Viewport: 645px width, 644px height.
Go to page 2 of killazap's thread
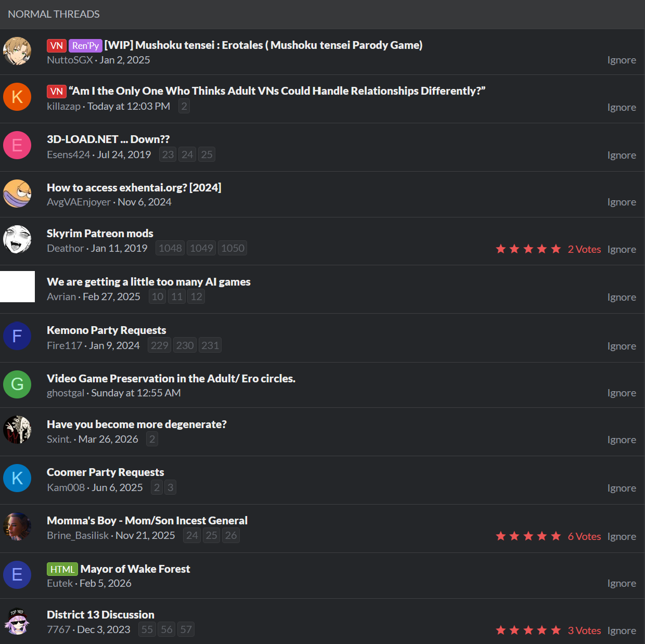[x=184, y=106]
